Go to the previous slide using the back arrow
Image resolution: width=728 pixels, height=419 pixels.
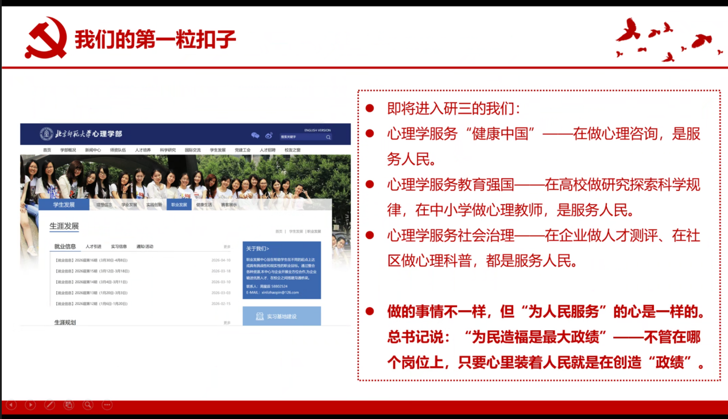point(11,405)
